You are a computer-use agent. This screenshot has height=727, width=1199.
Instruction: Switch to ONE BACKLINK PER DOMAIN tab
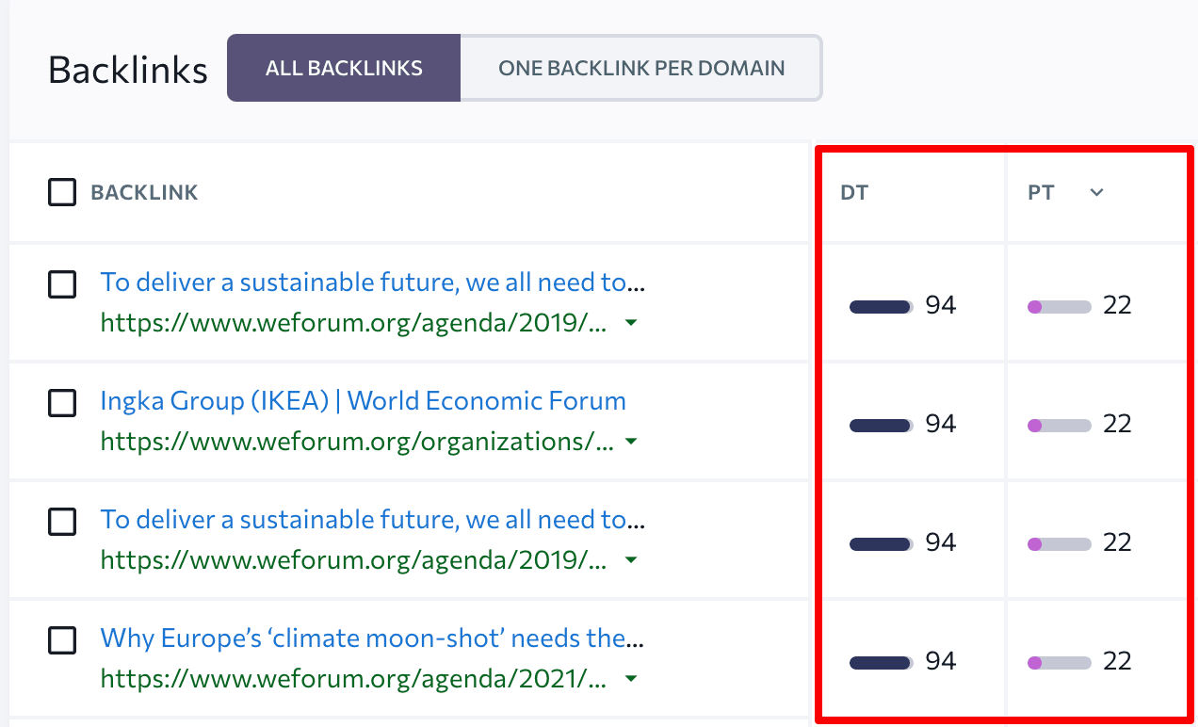pos(641,68)
